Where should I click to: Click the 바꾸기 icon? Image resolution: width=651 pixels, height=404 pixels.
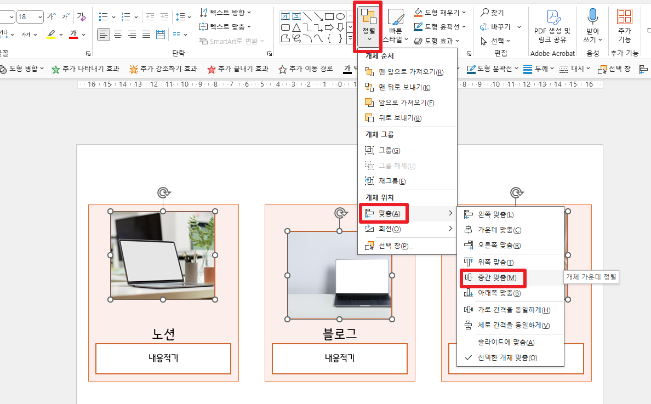coord(484,26)
